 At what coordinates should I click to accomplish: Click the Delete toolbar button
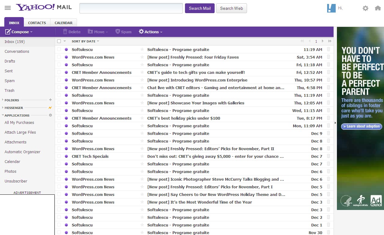click(72, 32)
